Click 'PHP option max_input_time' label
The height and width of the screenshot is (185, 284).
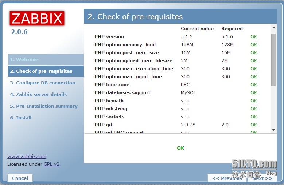click(128, 77)
